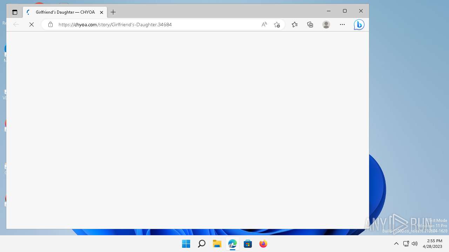Open network settings tray icon
The width and height of the screenshot is (449, 252).
point(406,244)
